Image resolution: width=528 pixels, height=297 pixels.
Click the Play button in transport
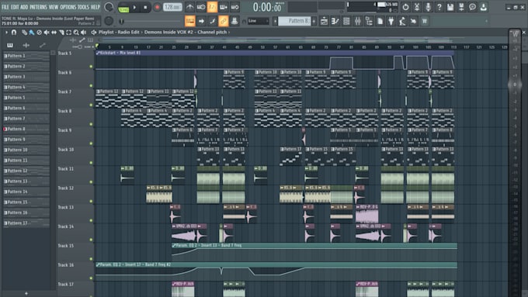tap(134, 7)
